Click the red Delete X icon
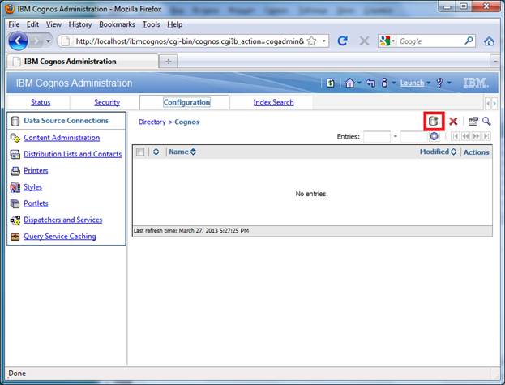This screenshot has height=385, width=505. [x=453, y=121]
